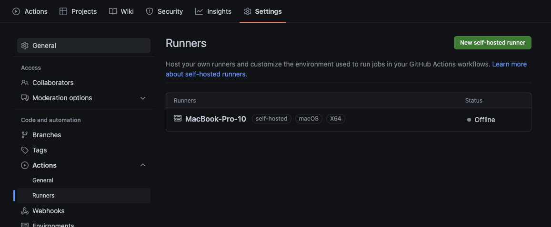Select the Settings tab
This screenshot has height=227, width=551.
pos(263,11)
